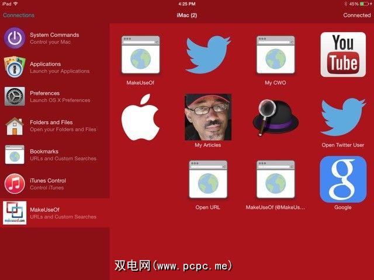Viewport: 374px width, 280px height.
Task: Select the Preferences gear icon
Action: pyautogui.click(x=15, y=96)
